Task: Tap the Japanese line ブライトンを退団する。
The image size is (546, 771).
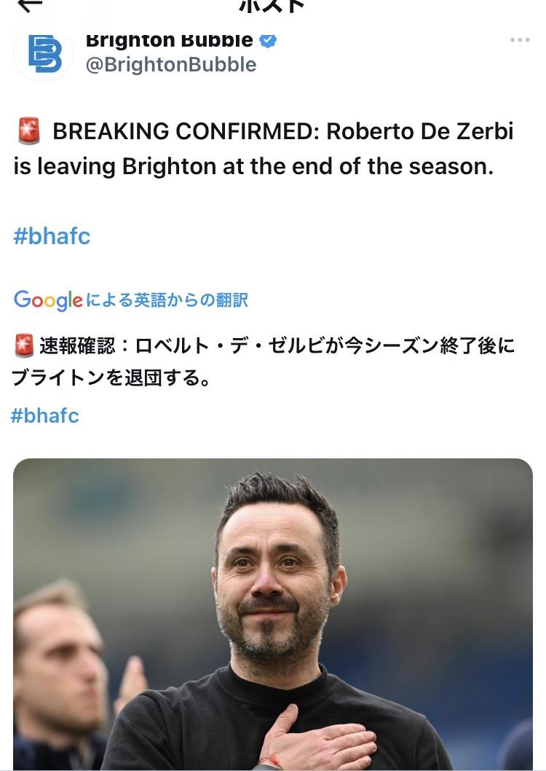Action: (x=111, y=378)
